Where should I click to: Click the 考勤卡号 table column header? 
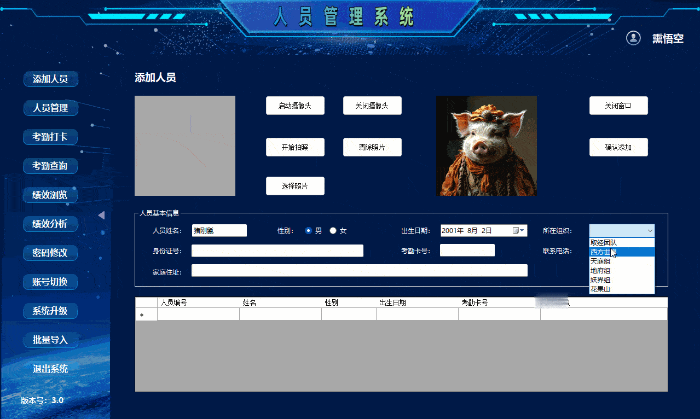[499, 302]
